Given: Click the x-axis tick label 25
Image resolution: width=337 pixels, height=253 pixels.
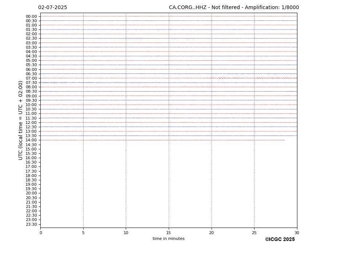Looking at the screenshot, I should tap(254, 233).
